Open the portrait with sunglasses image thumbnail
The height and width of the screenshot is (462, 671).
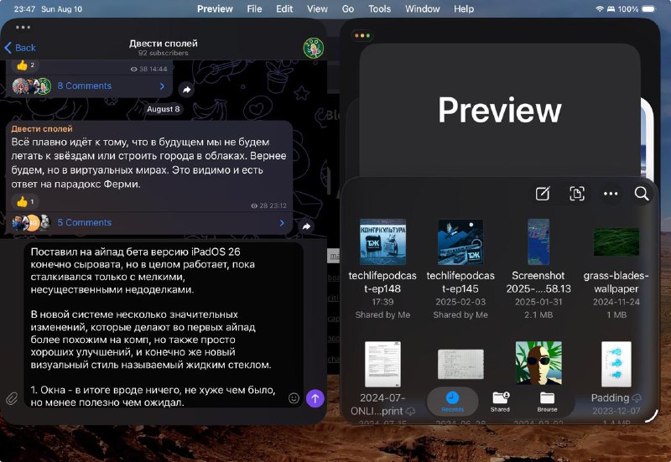click(538, 363)
